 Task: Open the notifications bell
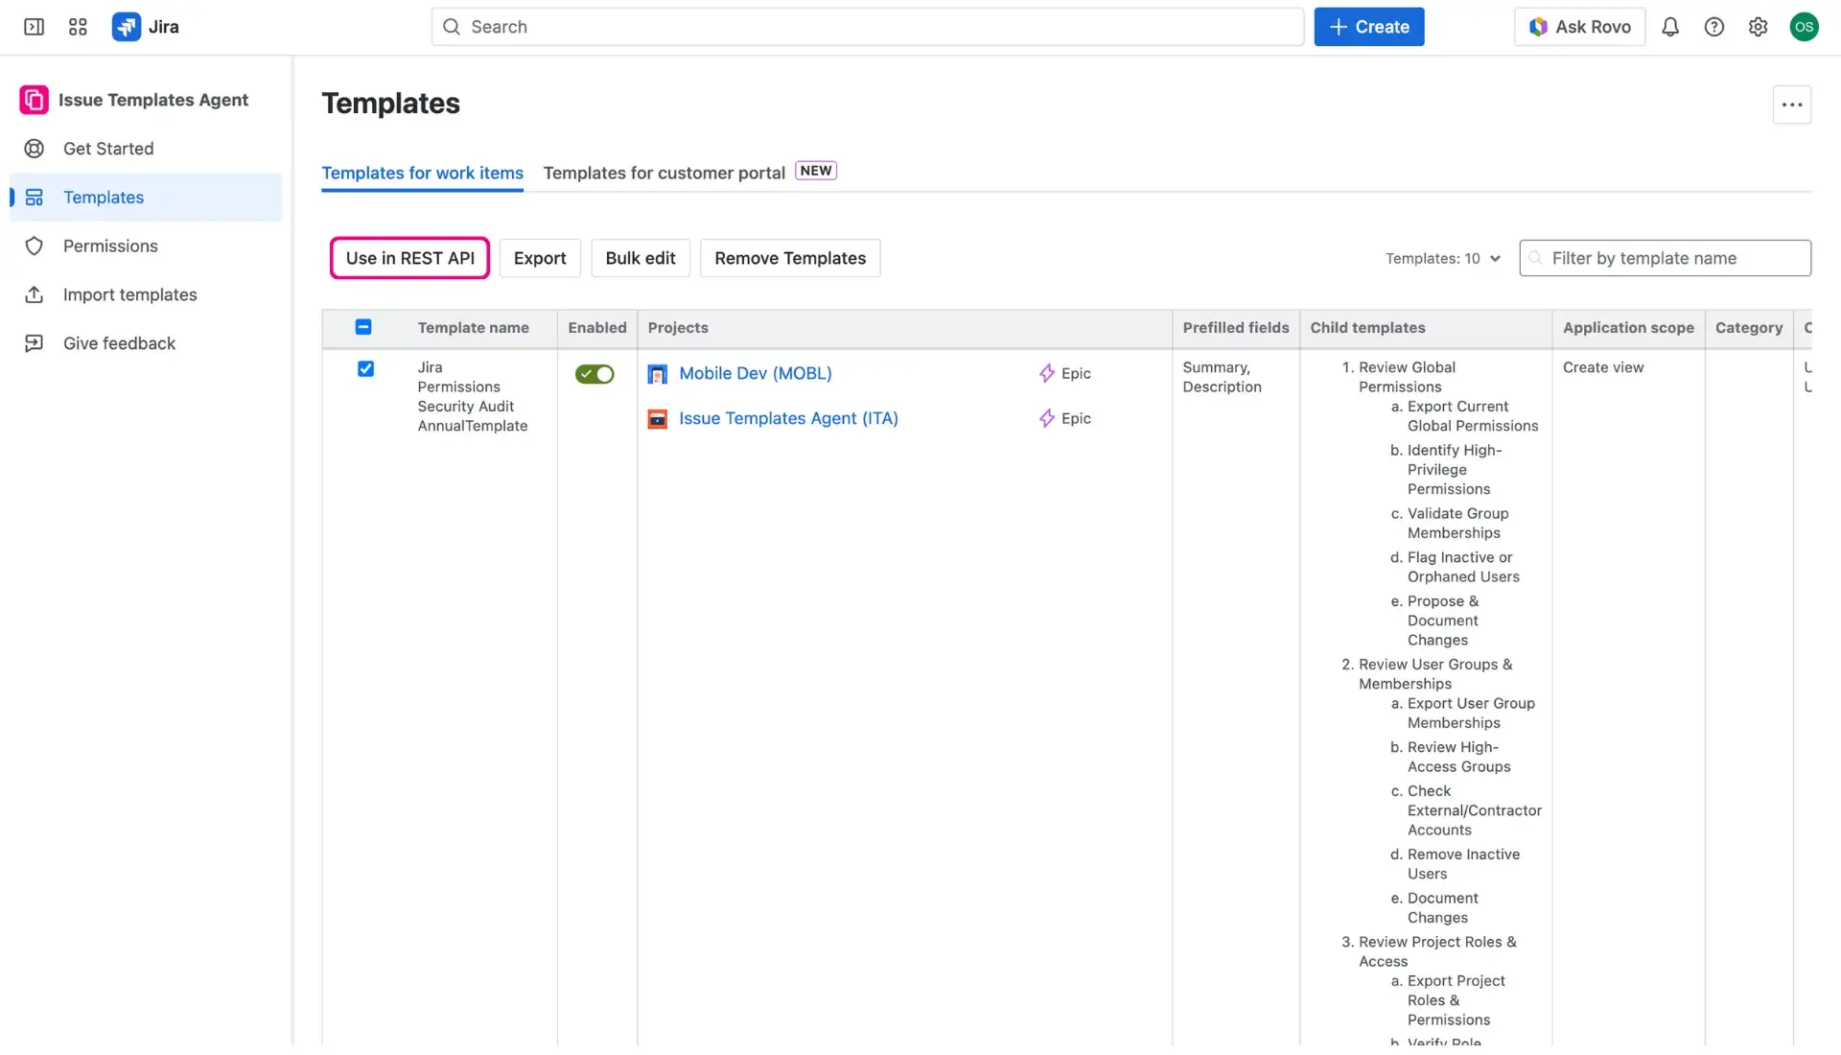pyautogui.click(x=1670, y=26)
